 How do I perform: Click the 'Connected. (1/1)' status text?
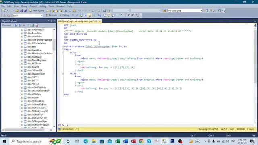(70, 129)
